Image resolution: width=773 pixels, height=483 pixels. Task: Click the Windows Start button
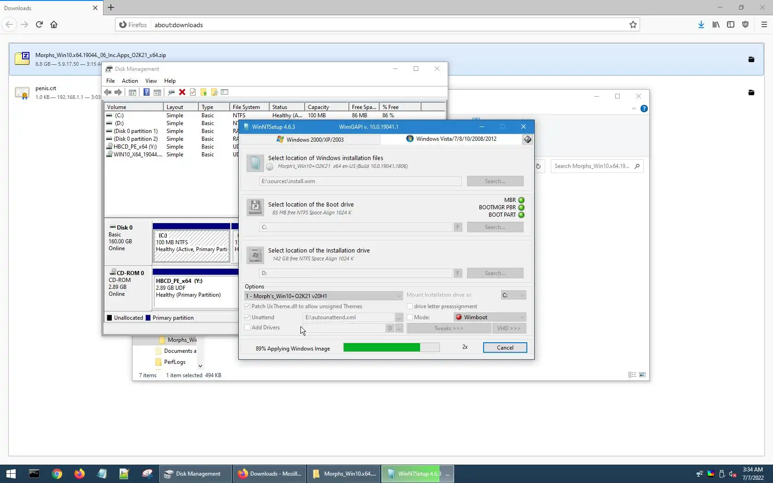11,474
